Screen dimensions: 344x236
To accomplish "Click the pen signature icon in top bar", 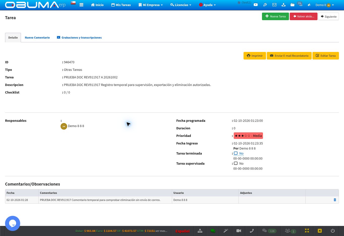I will click(265, 5).
